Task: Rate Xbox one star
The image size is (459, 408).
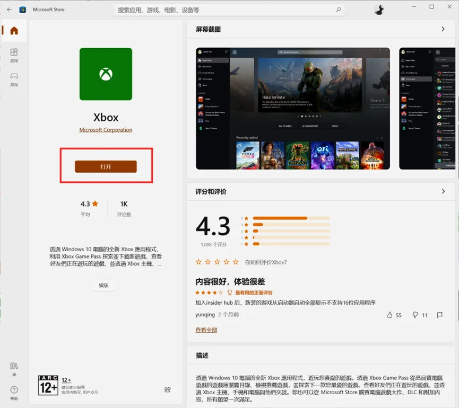Action: (199, 262)
